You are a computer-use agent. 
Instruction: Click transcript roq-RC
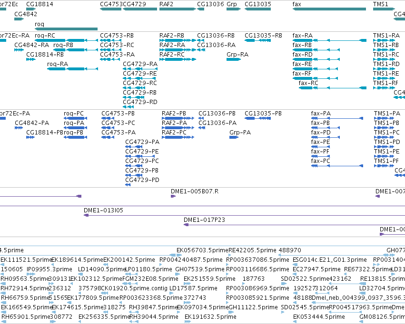66,40
